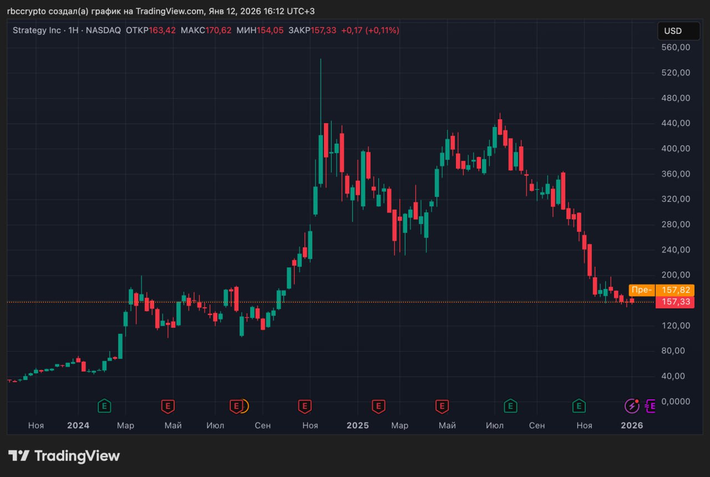Click the leftmost red earnings E marker
Viewport: 710px width, 477px height.
pos(168,406)
